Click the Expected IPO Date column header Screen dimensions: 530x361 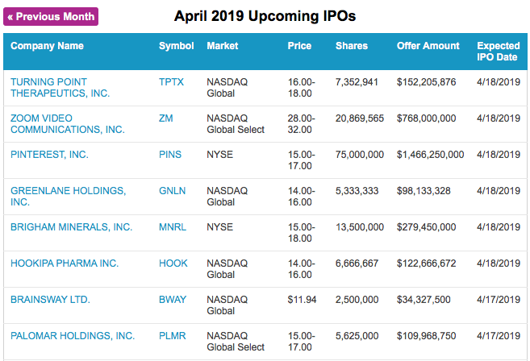(498, 52)
